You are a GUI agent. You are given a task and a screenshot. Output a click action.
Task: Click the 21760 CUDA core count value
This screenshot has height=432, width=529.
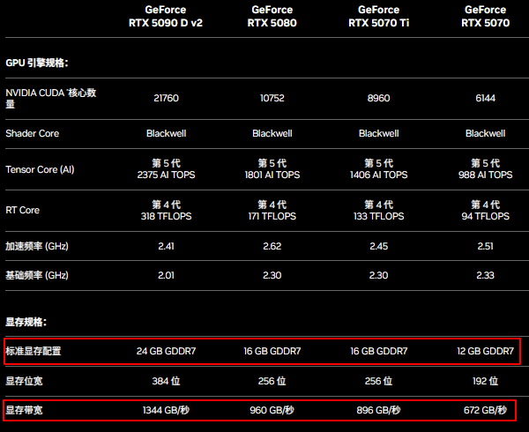[x=166, y=98]
